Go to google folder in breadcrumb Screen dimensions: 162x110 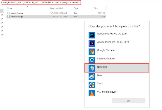click(65, 3)
